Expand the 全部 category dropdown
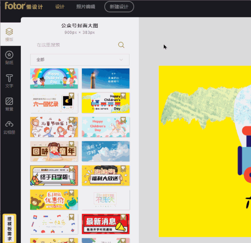This screenshot has width=251, height=243. pyautogui.click(x=80, y=60)
